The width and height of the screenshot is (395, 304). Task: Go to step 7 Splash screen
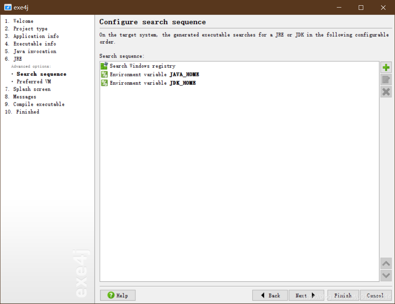(28, 89)
